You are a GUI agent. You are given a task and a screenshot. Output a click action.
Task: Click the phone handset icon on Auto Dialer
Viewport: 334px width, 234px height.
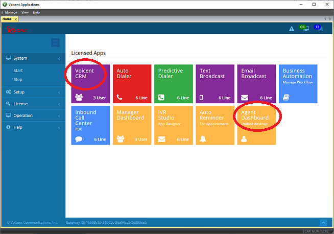[120, 97]
